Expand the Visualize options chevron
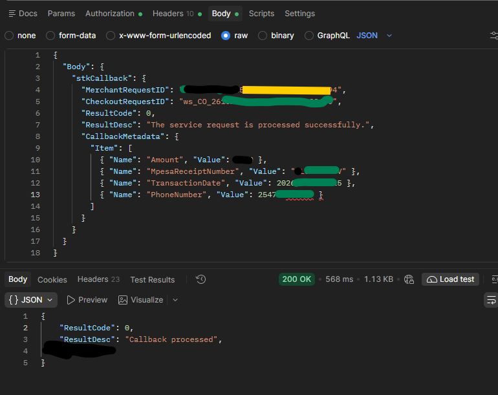Screen dimensions: 498x395 pos(175,300)
